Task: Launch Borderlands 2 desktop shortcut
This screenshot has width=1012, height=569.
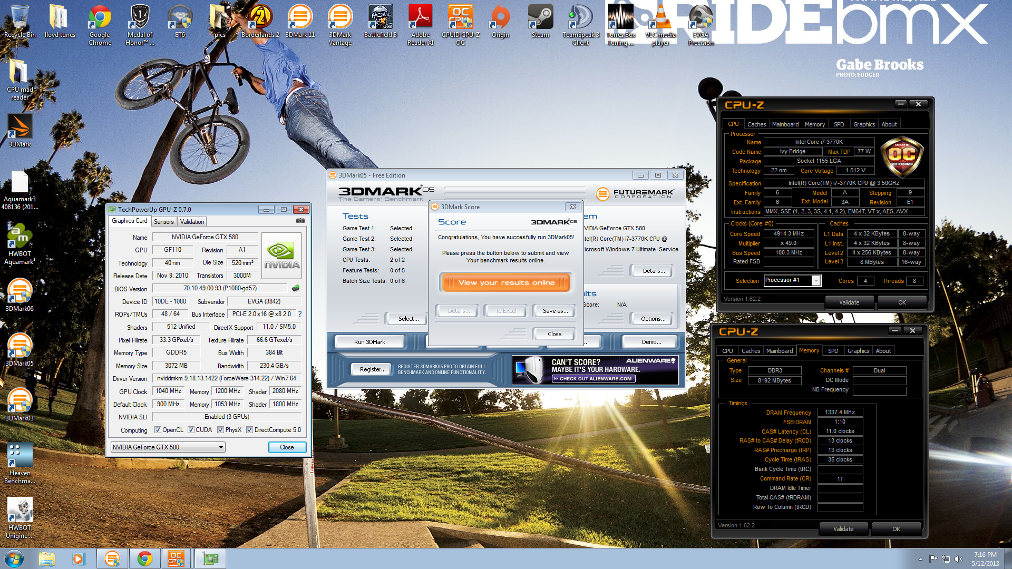Action: [x=260, y=22]
